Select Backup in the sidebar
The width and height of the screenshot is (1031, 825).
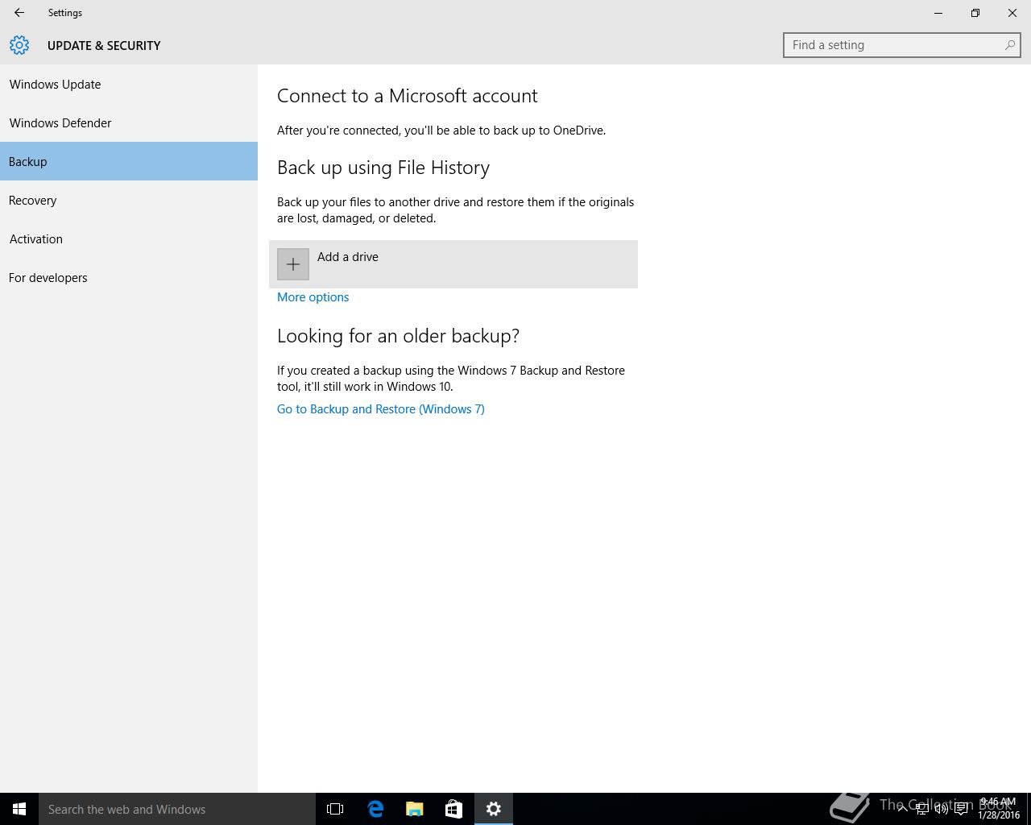[129, 161]
